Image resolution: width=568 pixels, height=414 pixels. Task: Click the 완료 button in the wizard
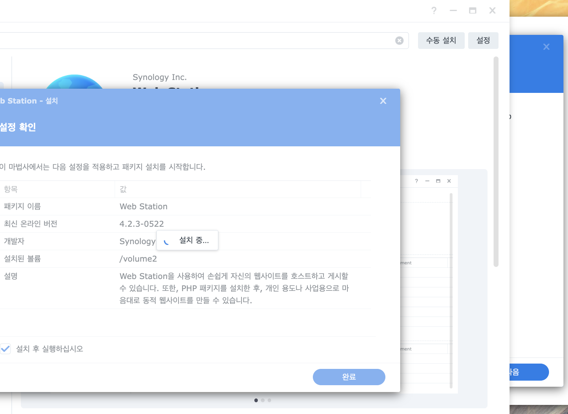click(x=349, y=377)
